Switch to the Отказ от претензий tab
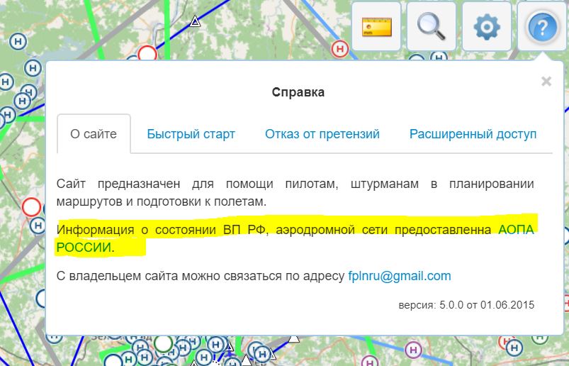Image resolution: width=569 pixels, height=366 pixels. 322,134
